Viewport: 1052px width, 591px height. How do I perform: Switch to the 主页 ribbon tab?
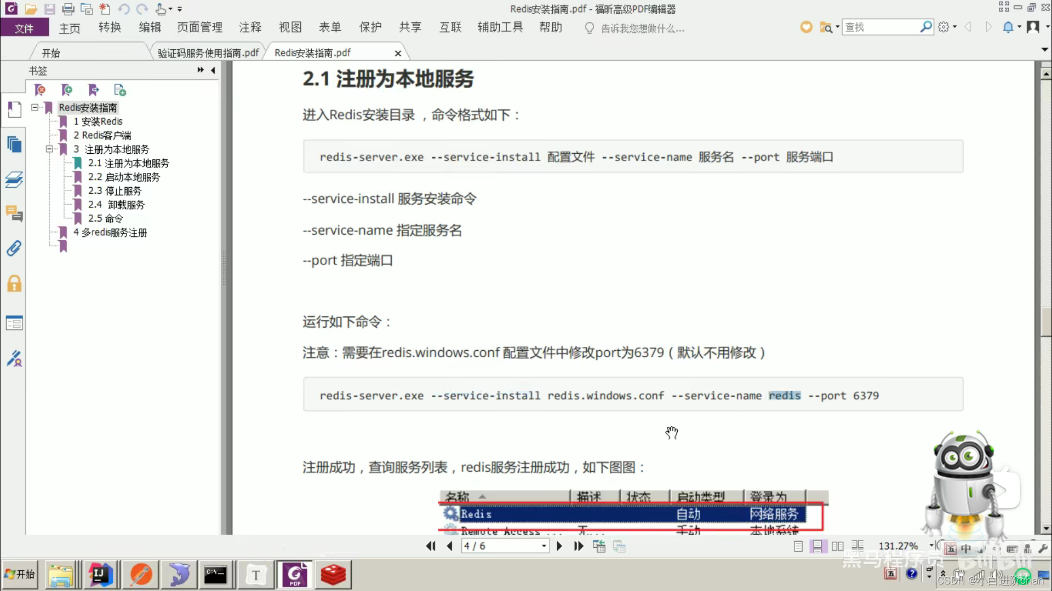point(70,28)
